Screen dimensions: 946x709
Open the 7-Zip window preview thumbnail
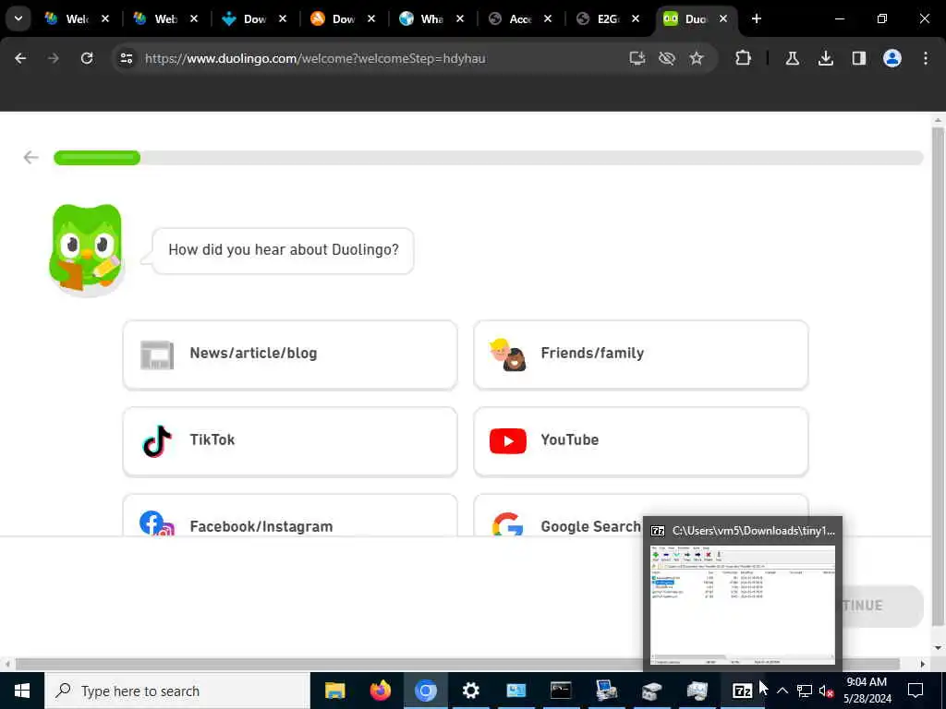pyautogui.click(x=742, y=605)
